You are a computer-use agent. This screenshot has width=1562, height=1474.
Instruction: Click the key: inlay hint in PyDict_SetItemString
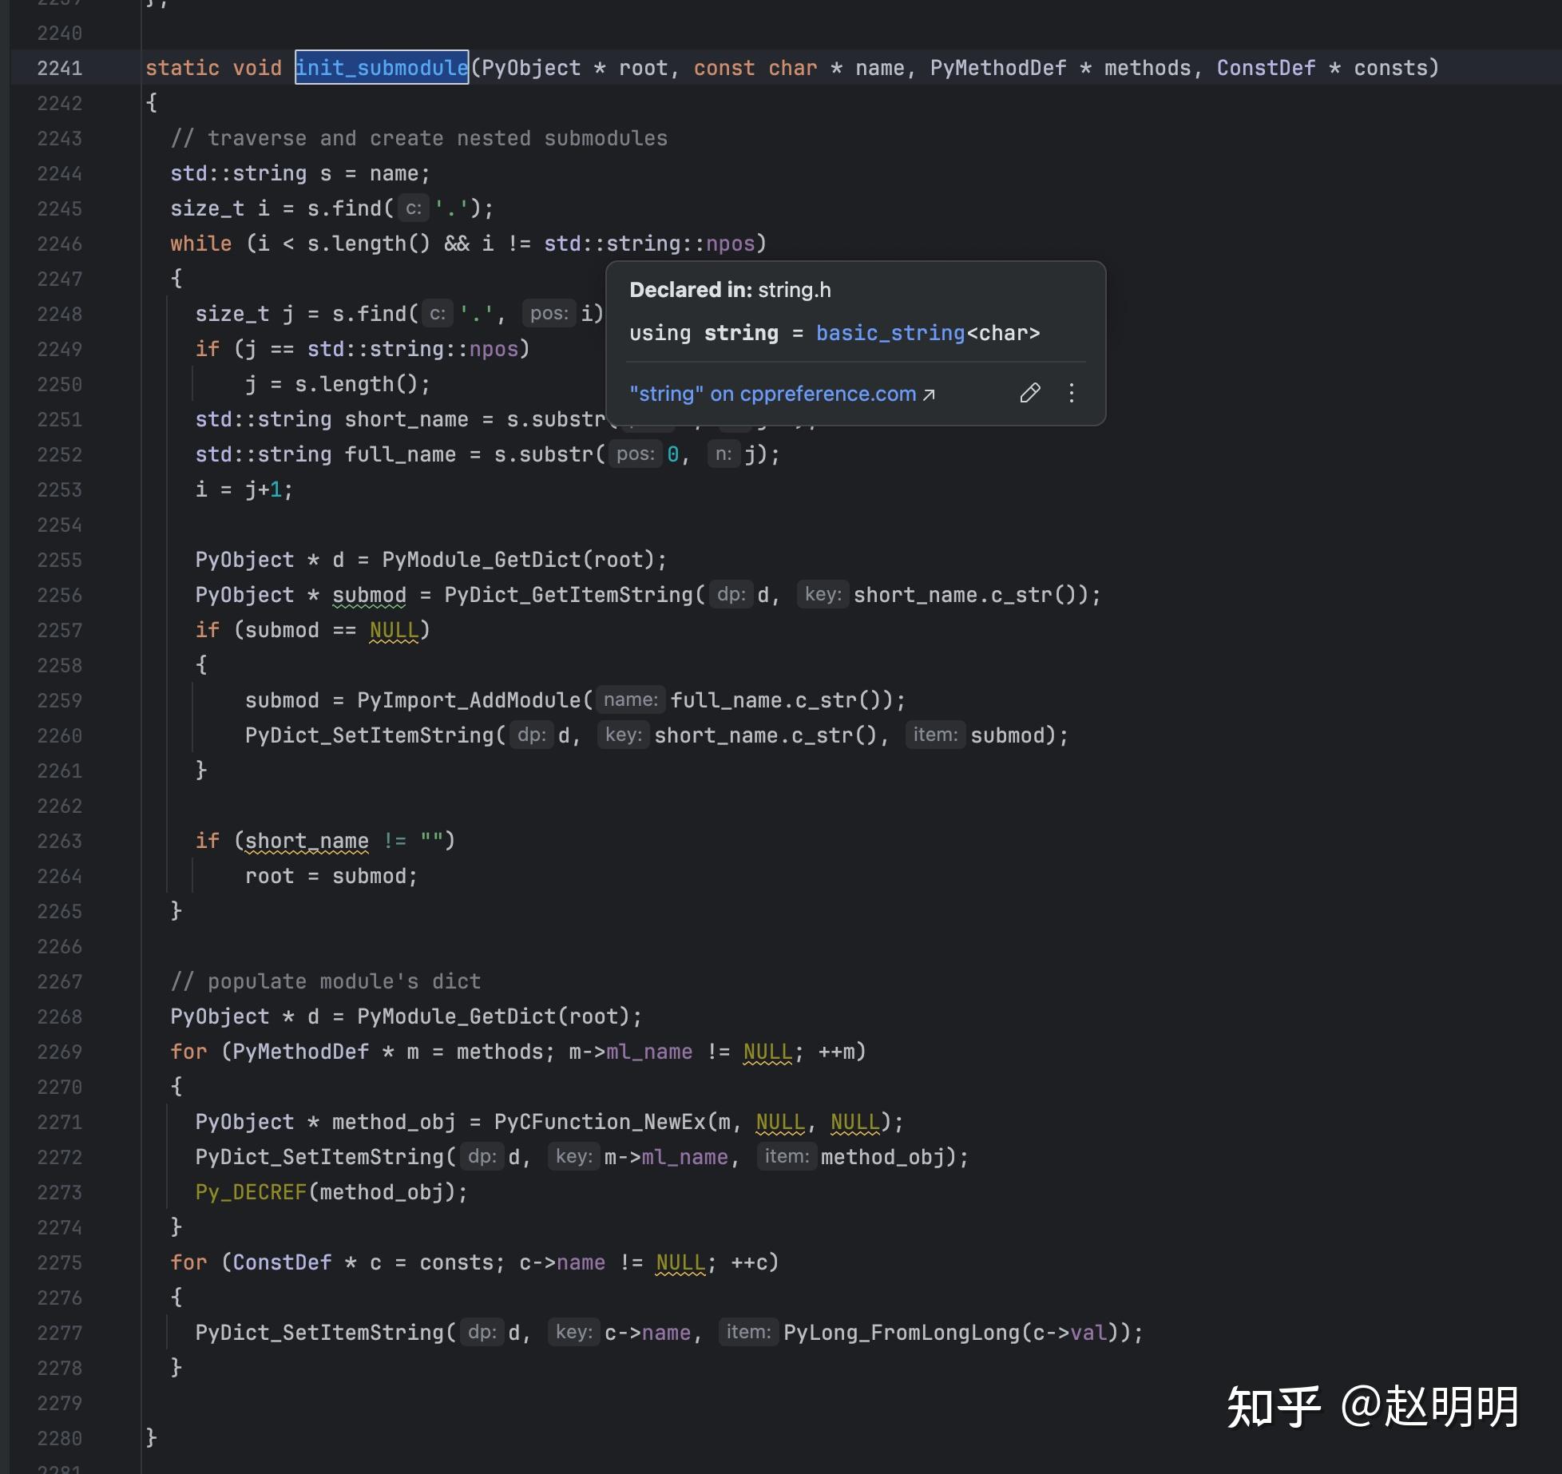coord(574,1156)
